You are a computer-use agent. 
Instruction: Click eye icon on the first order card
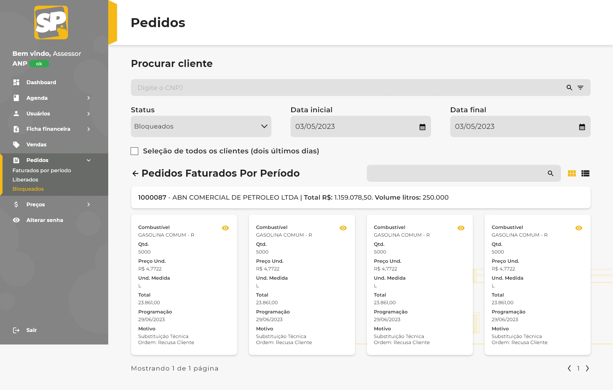[225, 228]
